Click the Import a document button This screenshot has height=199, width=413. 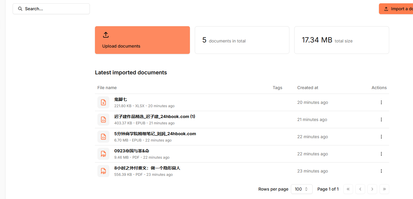pos(396,9)
